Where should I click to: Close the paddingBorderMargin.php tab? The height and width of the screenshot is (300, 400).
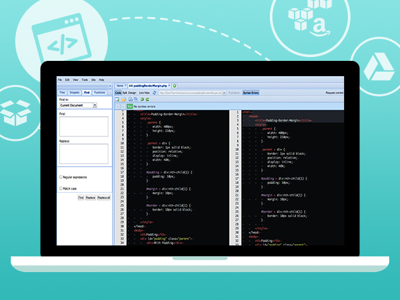[x=170, y=85]
